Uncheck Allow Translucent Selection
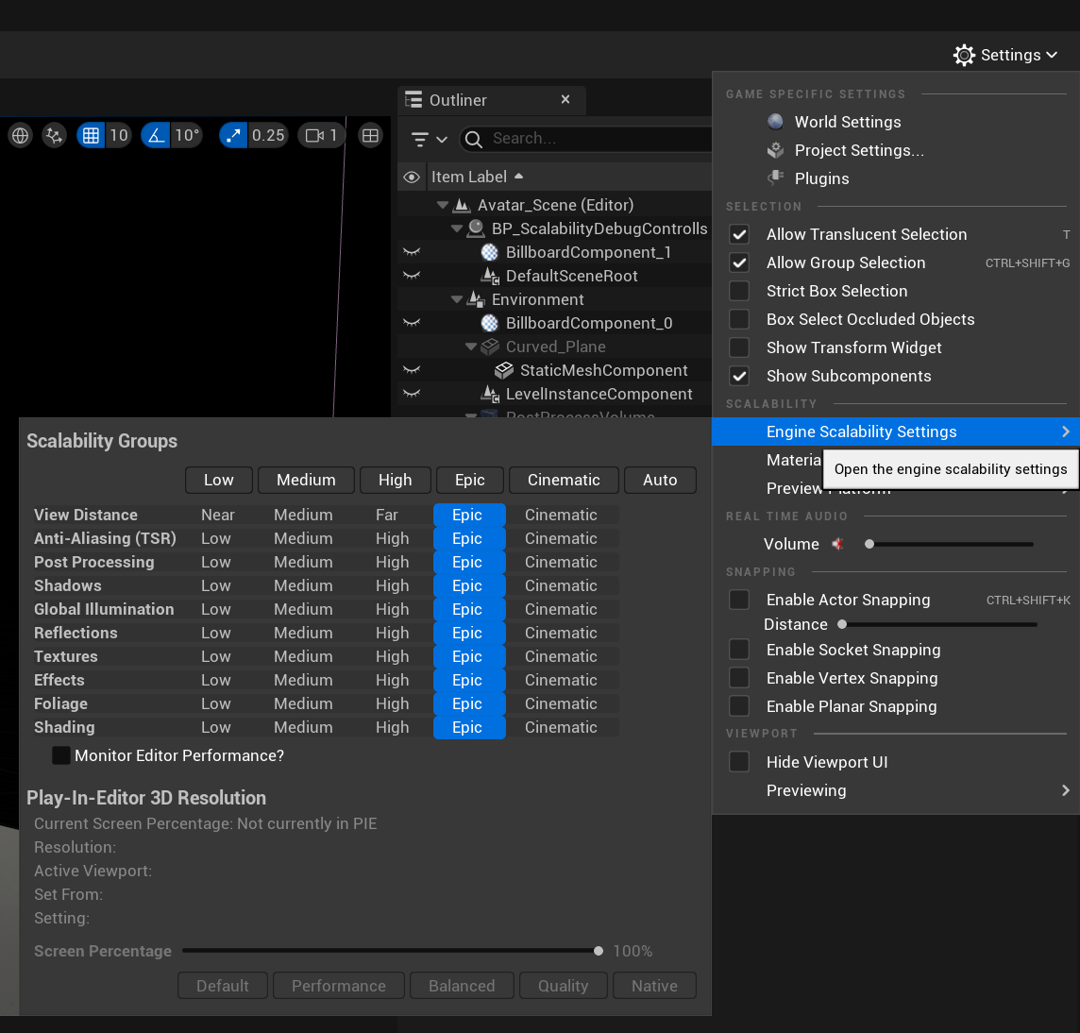This screenshot has height=1033, width=1080. 740,234
